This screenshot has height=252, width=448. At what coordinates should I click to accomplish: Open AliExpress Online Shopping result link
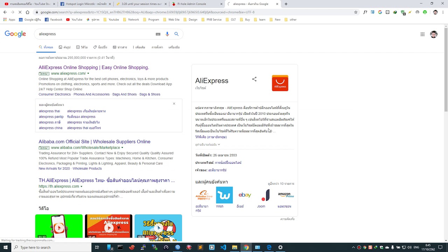pyautogui.click(x=94, y=68)
